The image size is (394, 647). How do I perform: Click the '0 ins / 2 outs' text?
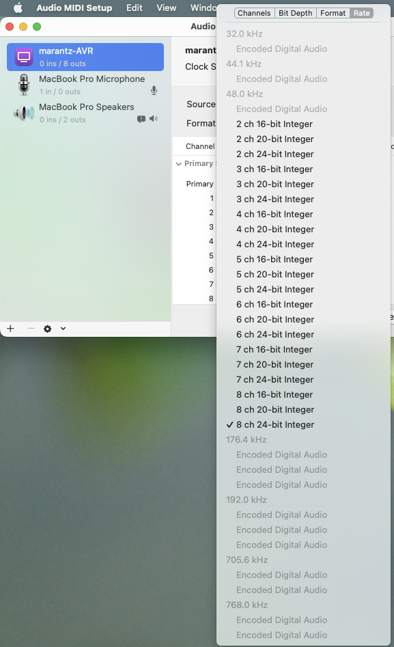point(63,120)
